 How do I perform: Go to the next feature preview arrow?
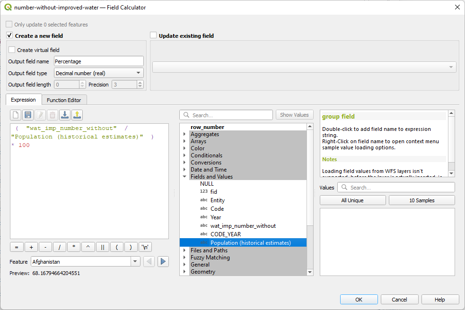[x=163, y=261]
